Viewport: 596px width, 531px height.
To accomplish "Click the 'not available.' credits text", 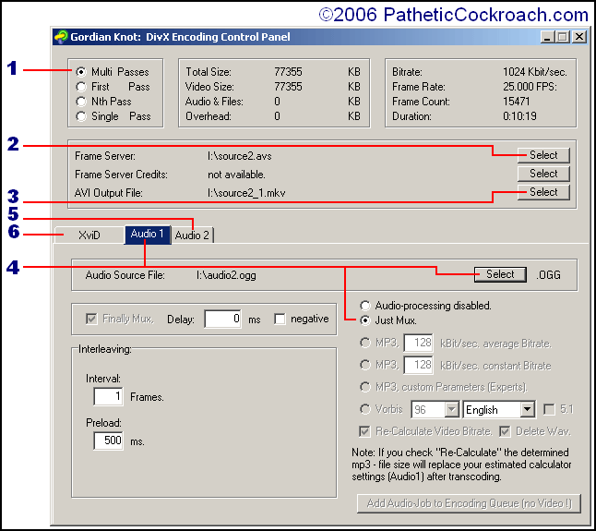I will tap(236, 175).
